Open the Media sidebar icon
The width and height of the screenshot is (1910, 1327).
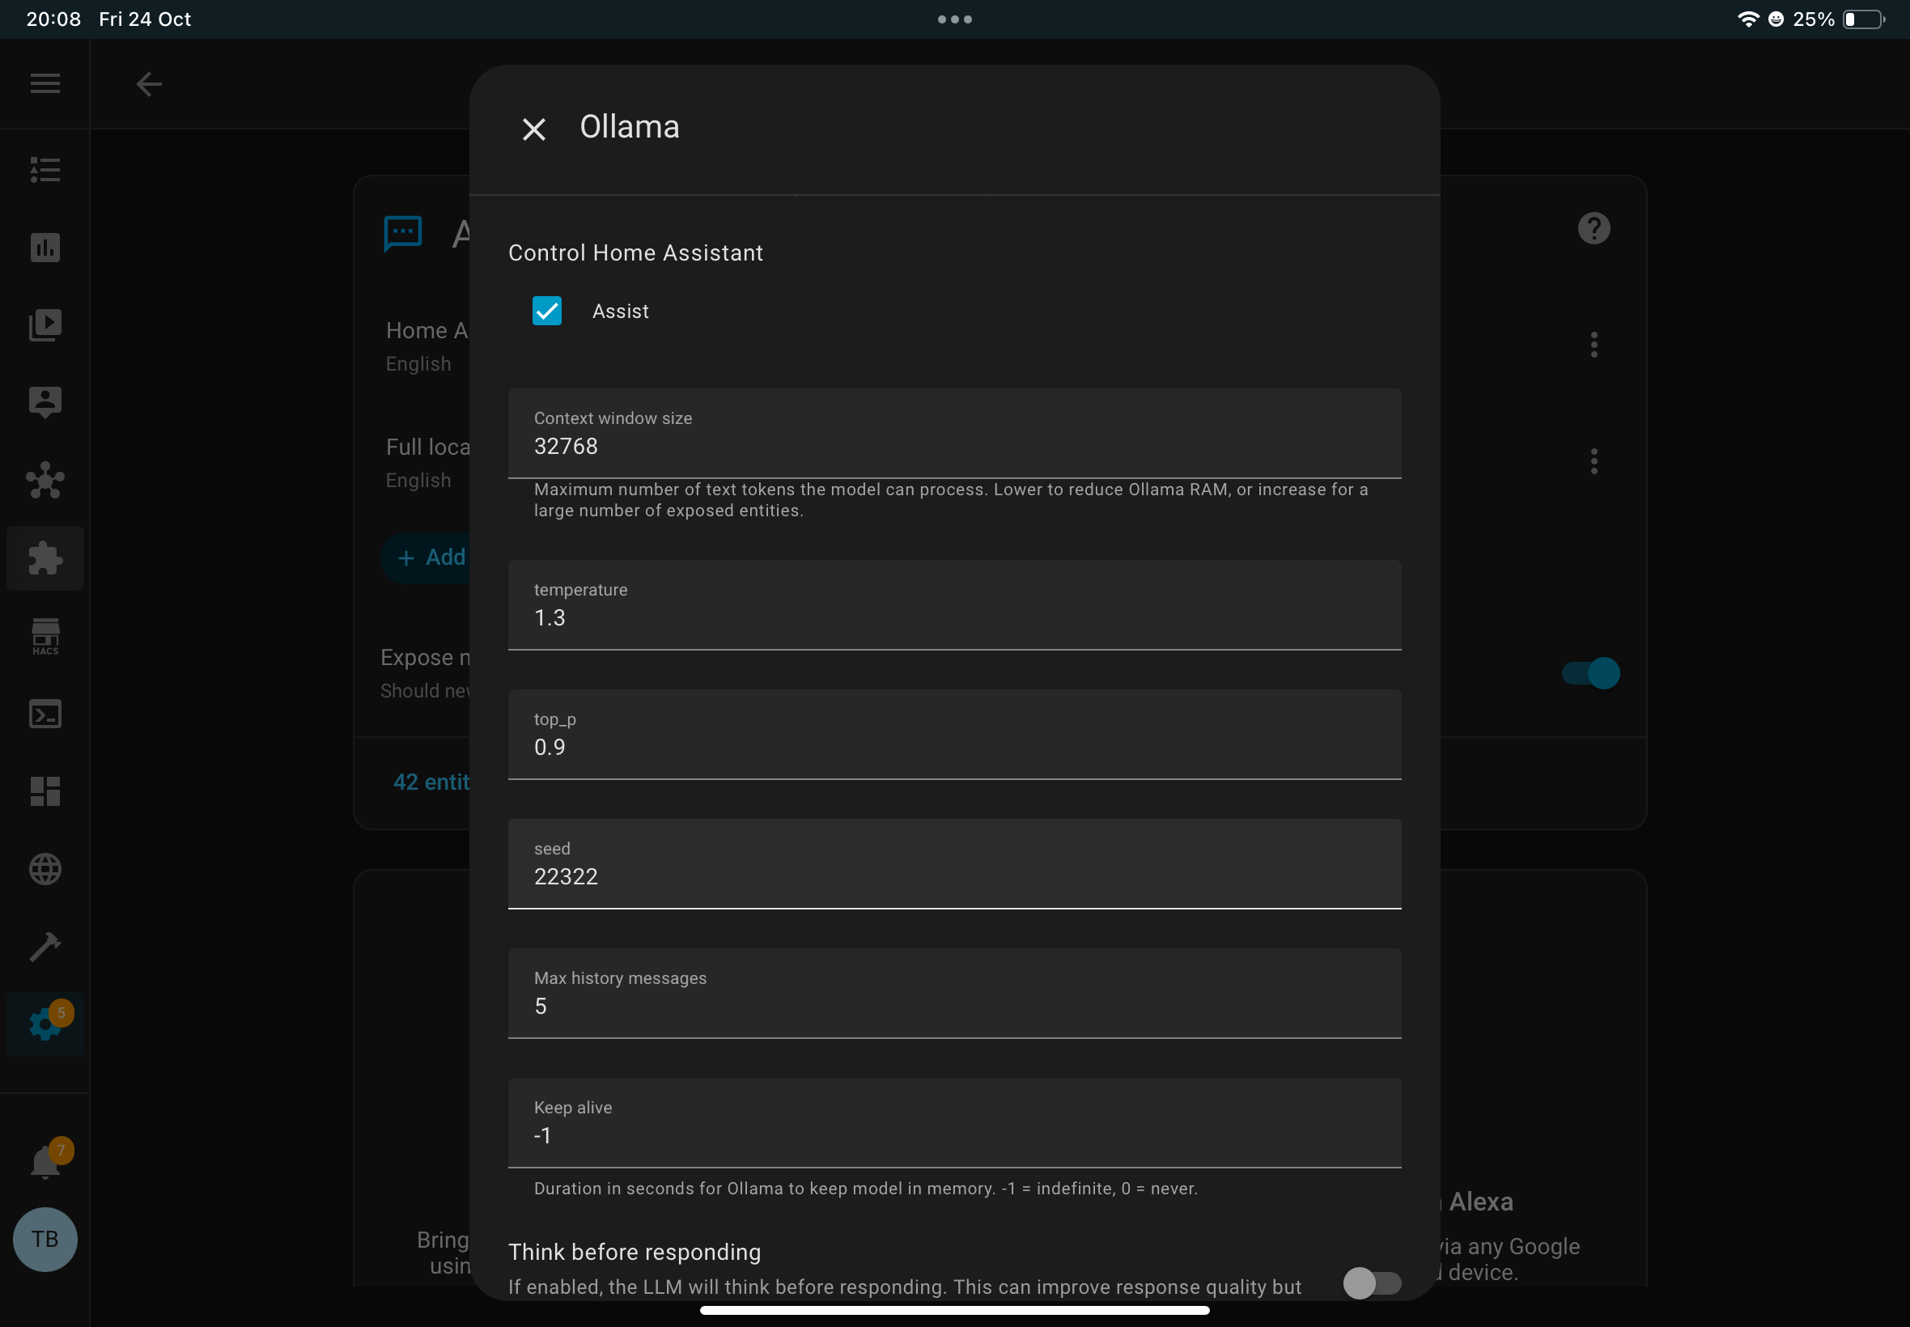[45, 324]
